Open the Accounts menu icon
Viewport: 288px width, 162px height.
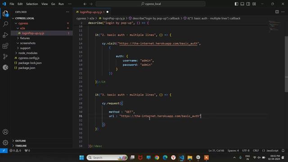[5, 132]
